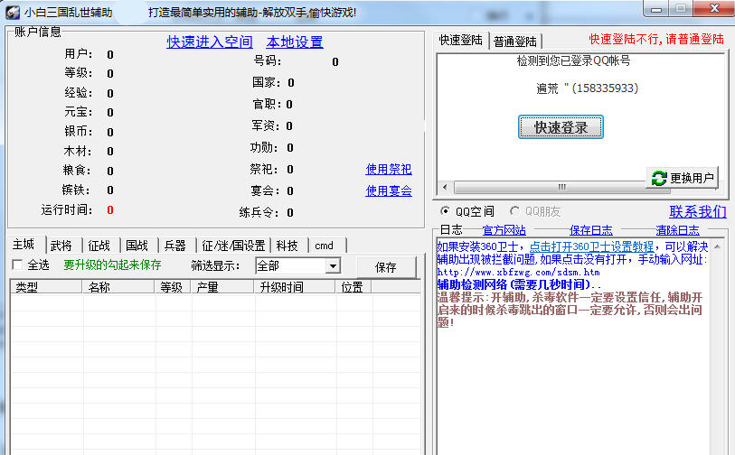Click the 保存 button

tap(386, 267)
